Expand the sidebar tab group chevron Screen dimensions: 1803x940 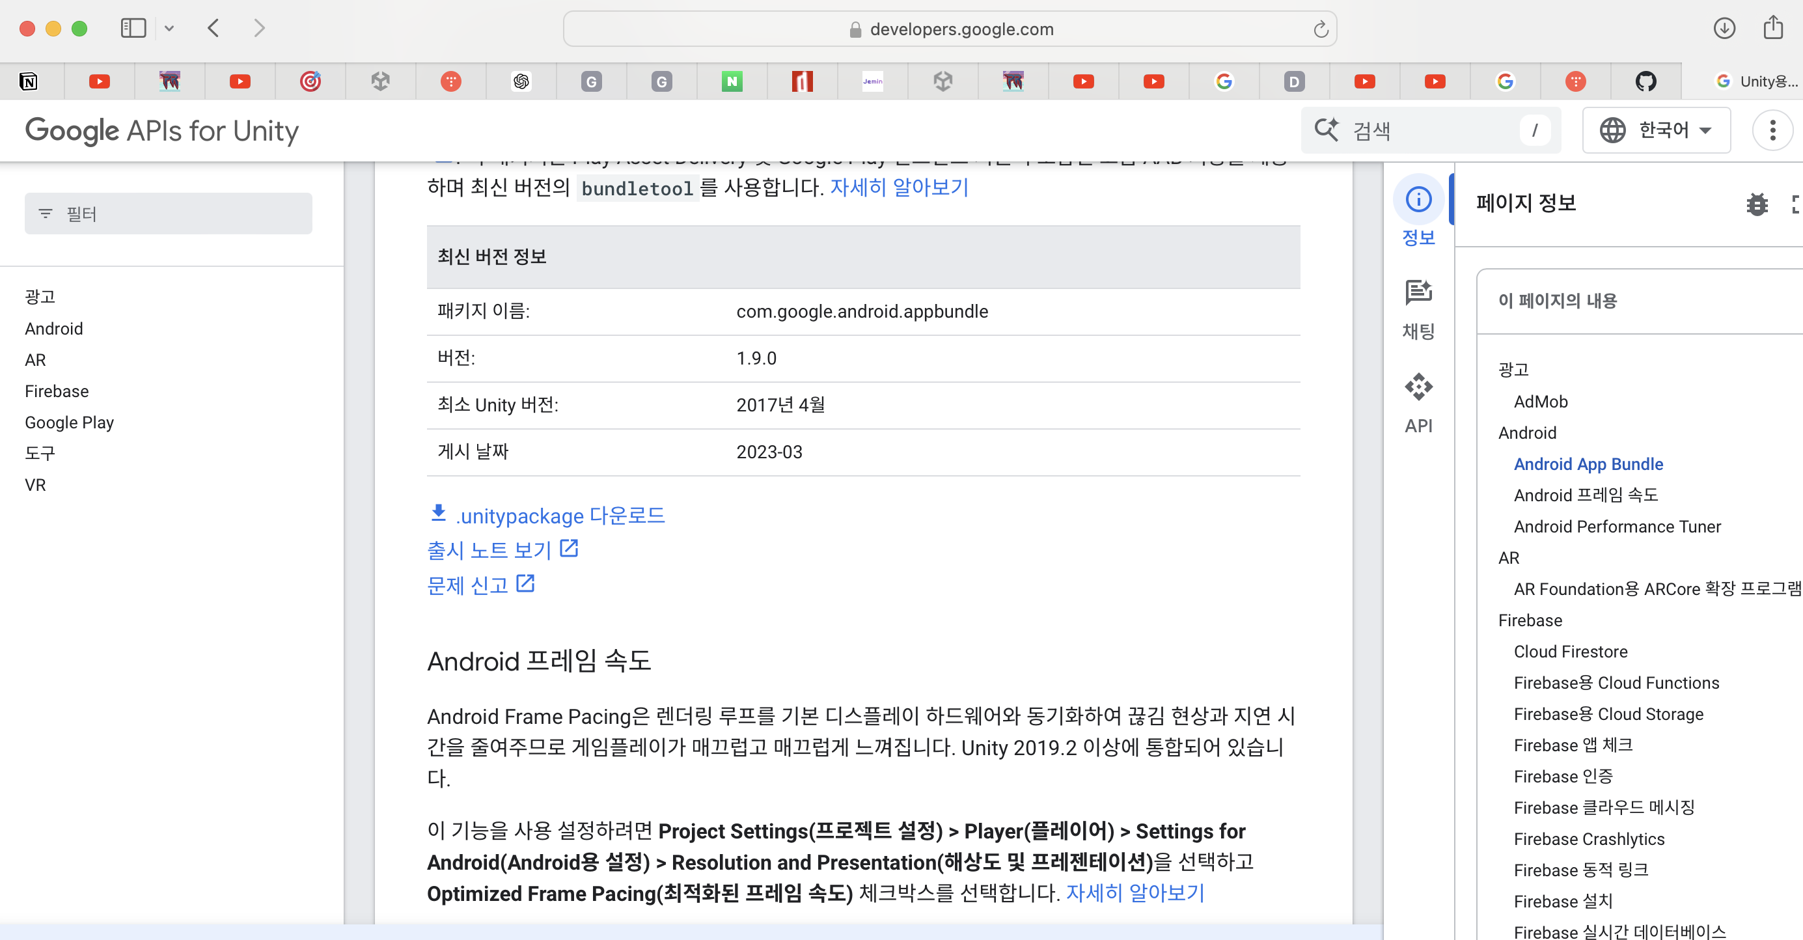pyautogui.click(x=169, y=29)
